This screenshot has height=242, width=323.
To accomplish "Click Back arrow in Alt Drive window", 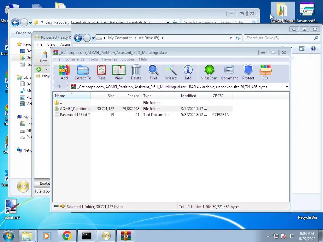I will point(78,38).
